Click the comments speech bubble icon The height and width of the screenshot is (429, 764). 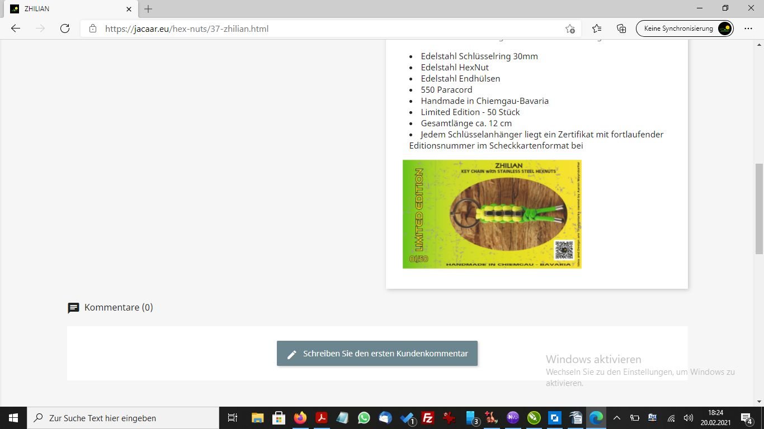click(x=73, y=308)
